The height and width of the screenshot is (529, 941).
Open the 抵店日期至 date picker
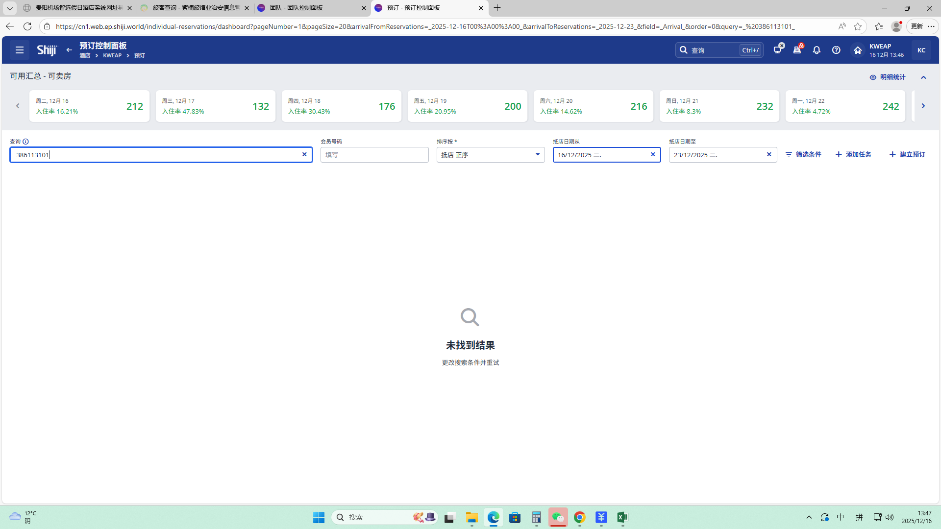(717, 155)
